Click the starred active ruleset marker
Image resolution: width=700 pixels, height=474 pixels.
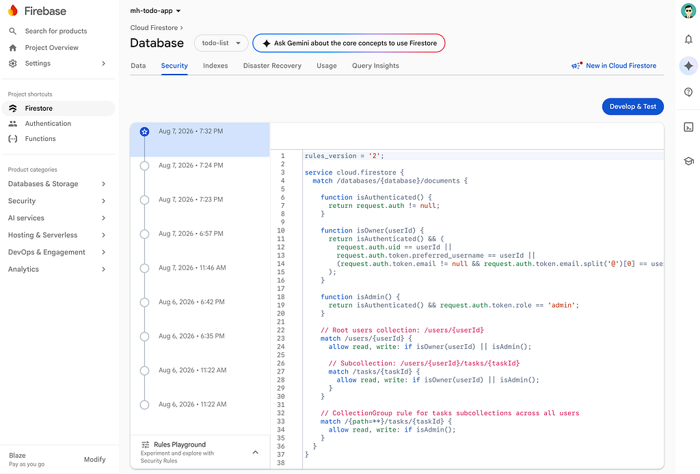(144, 132)
